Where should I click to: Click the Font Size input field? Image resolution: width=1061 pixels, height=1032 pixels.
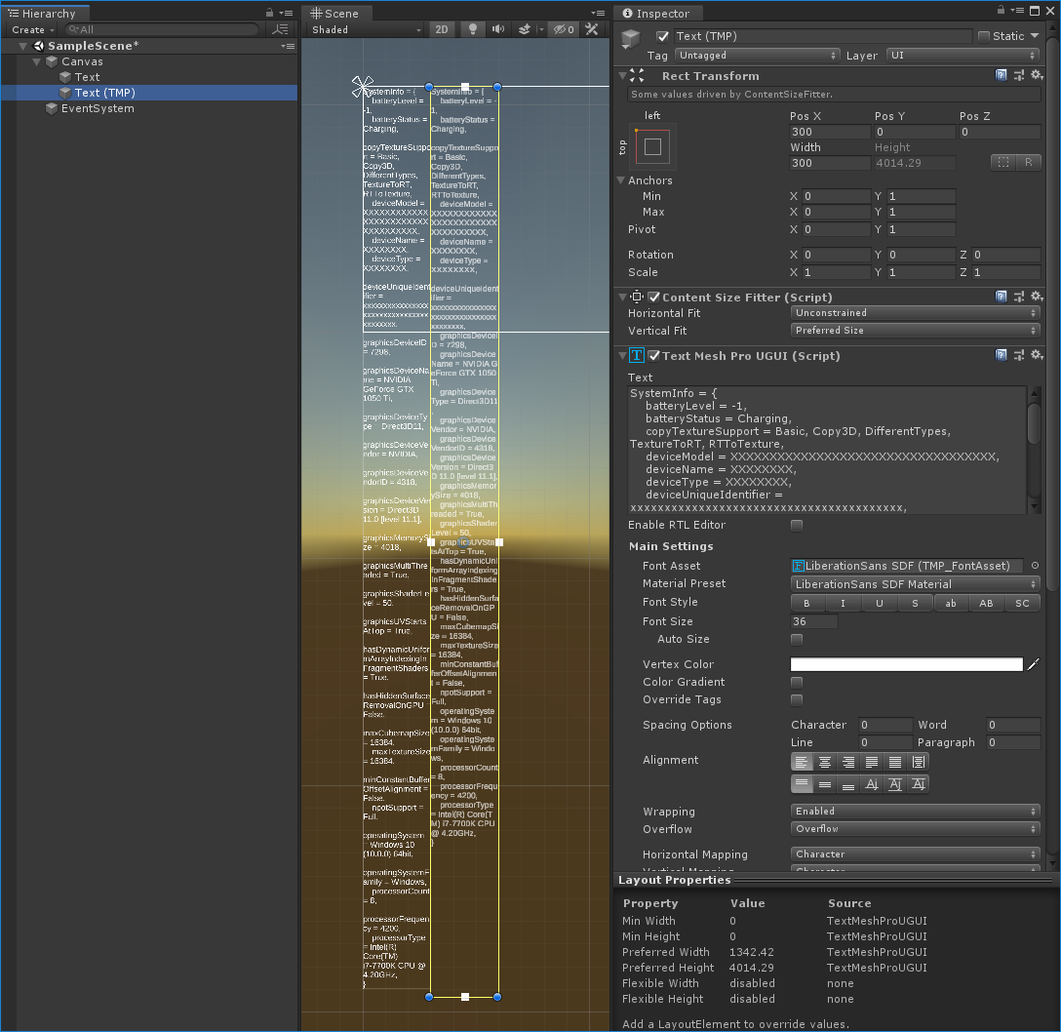click(813, 621)
